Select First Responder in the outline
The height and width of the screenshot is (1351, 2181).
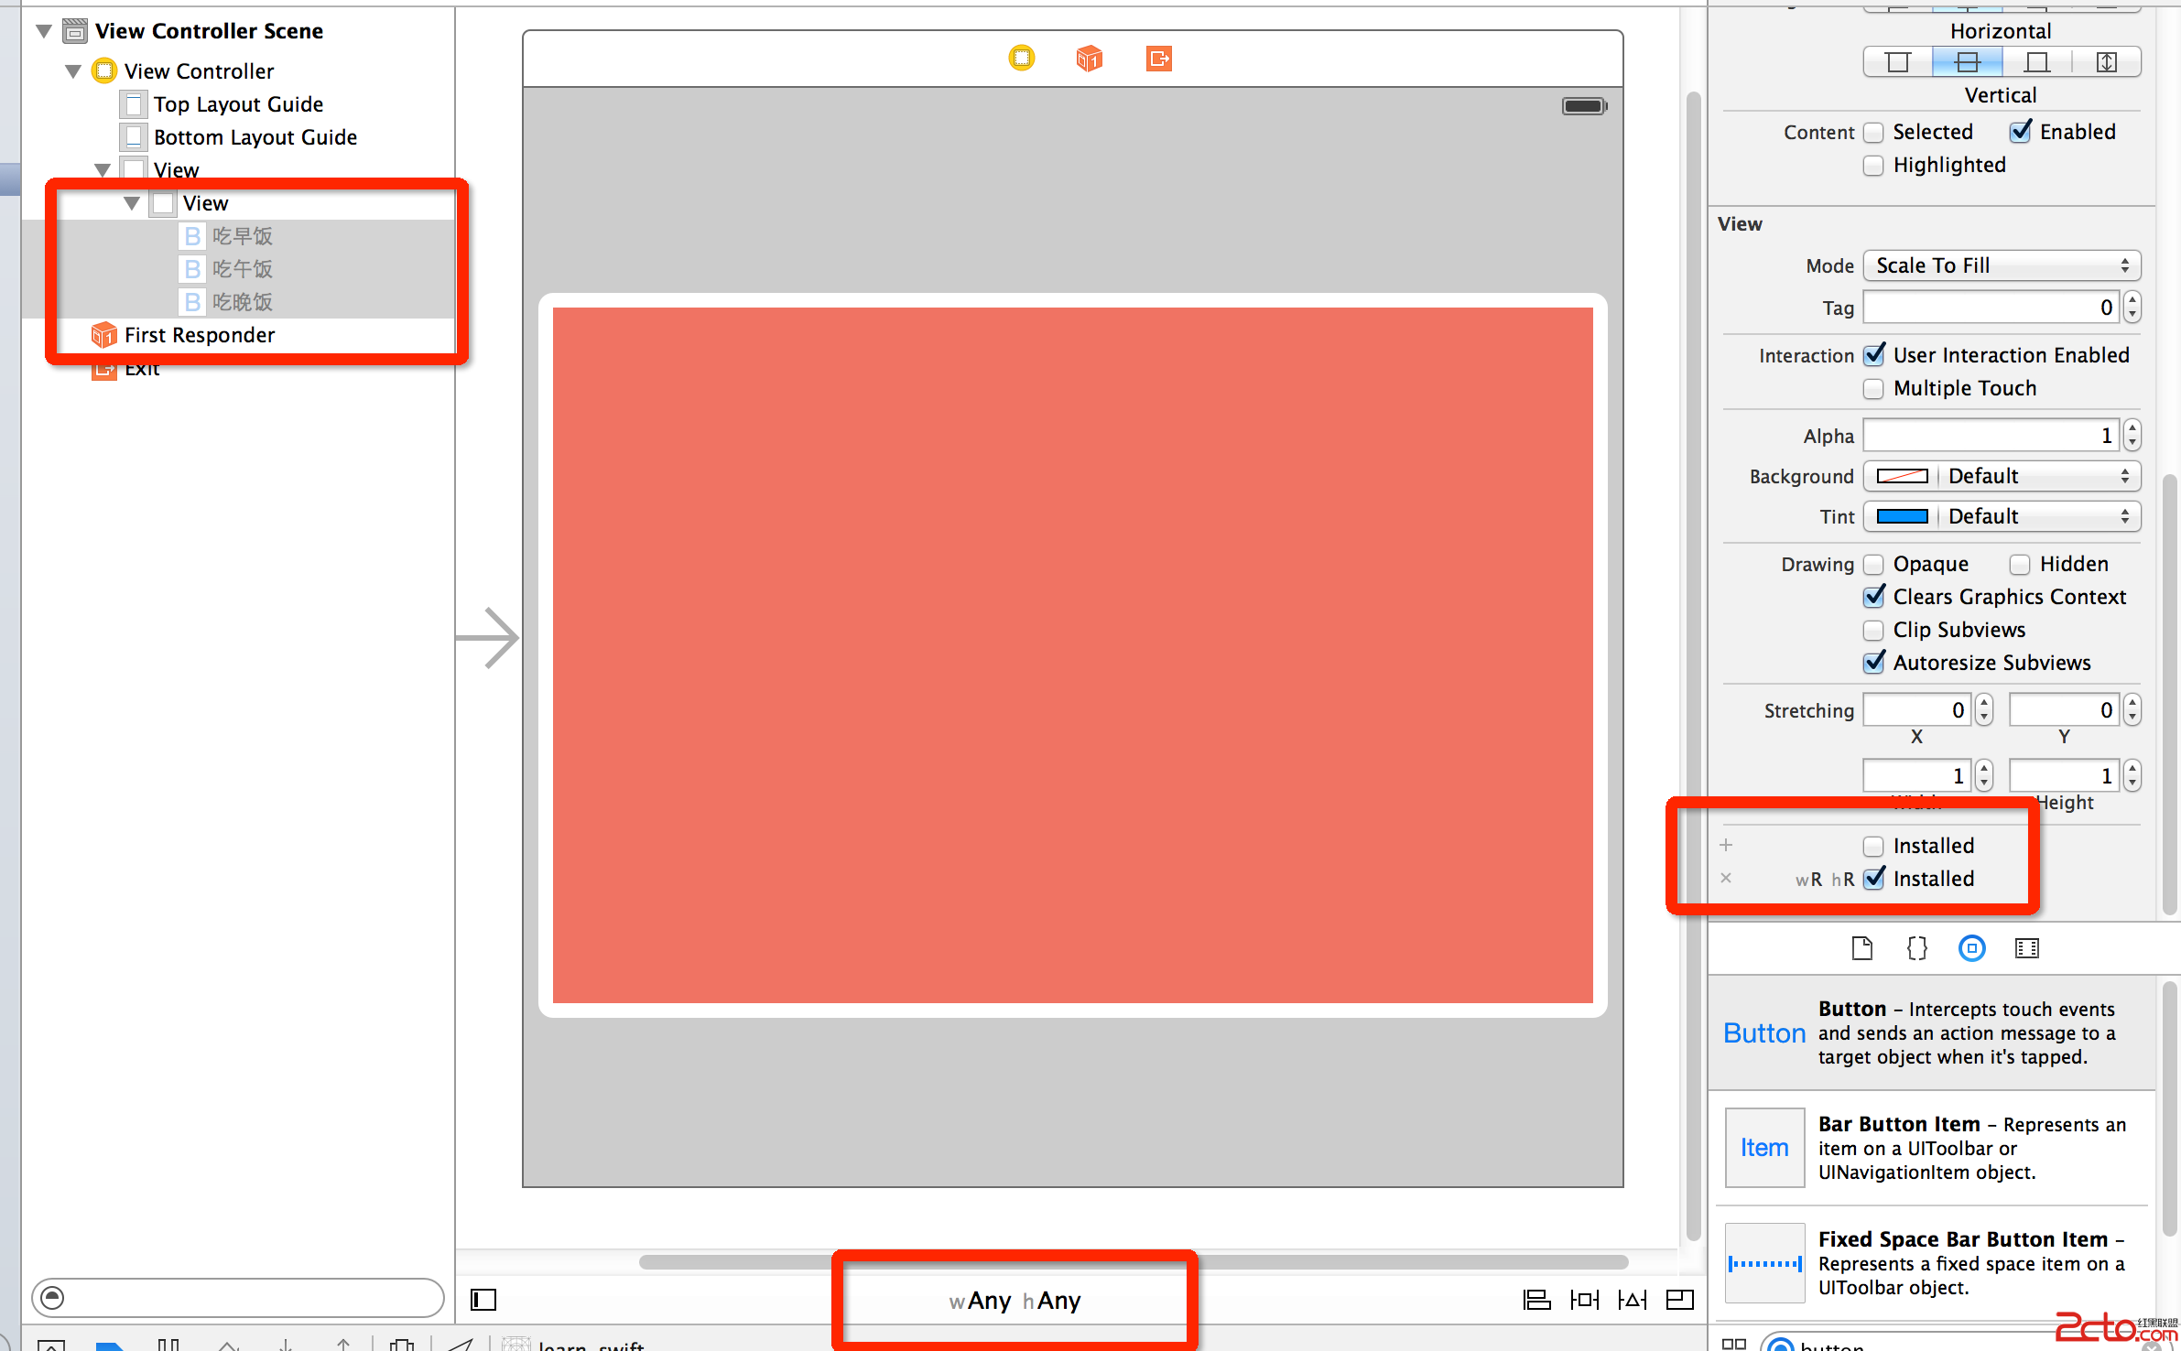point(199,335)
